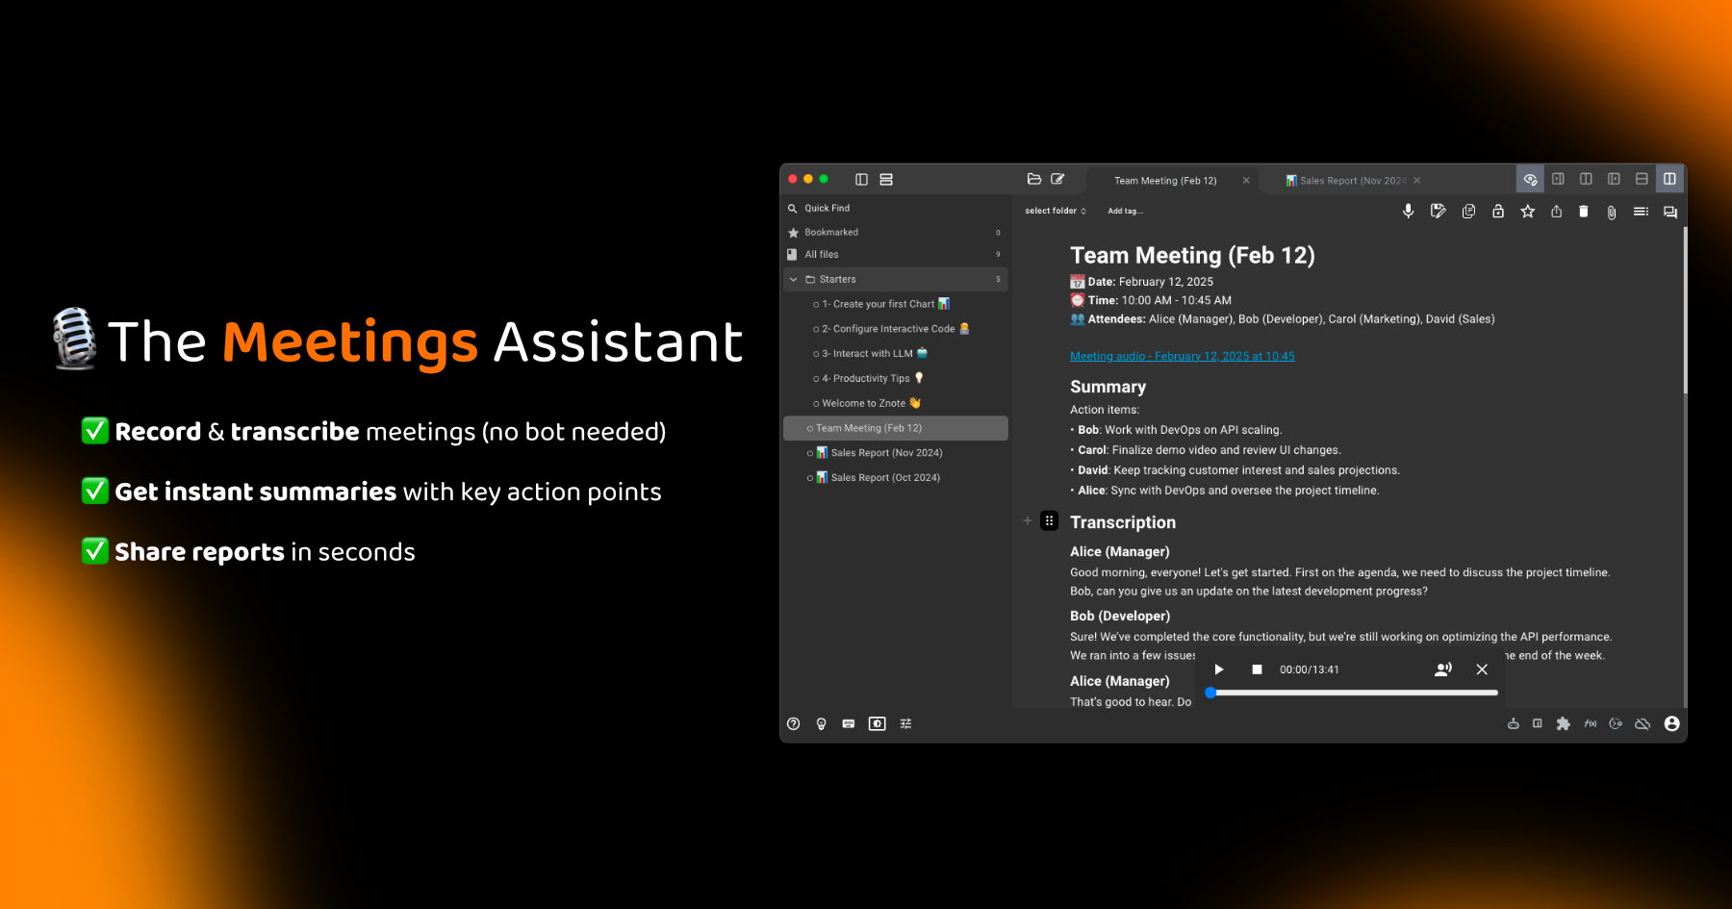Close the Sales Report (Nov 2024) tab
Screen dimensions: 1732x909
click(x=1416, y=180)
